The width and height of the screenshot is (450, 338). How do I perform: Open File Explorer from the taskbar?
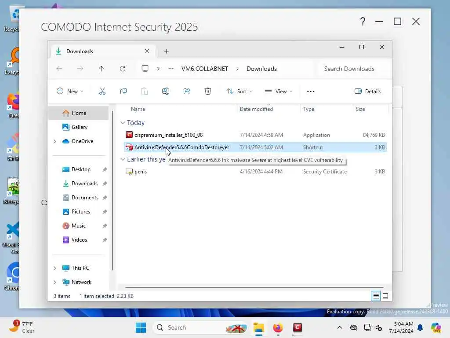258,327
